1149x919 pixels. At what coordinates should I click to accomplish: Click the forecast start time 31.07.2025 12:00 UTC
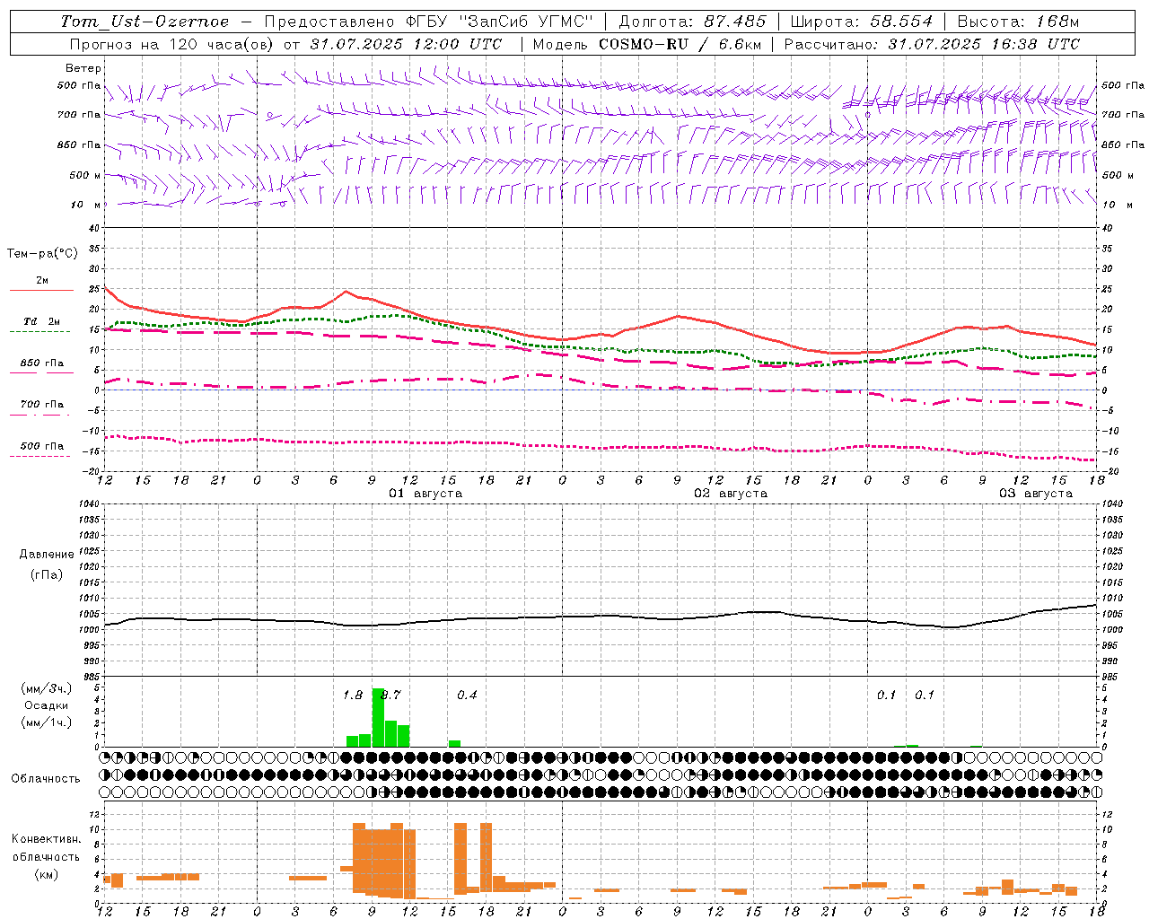click(x=406, y=44)
